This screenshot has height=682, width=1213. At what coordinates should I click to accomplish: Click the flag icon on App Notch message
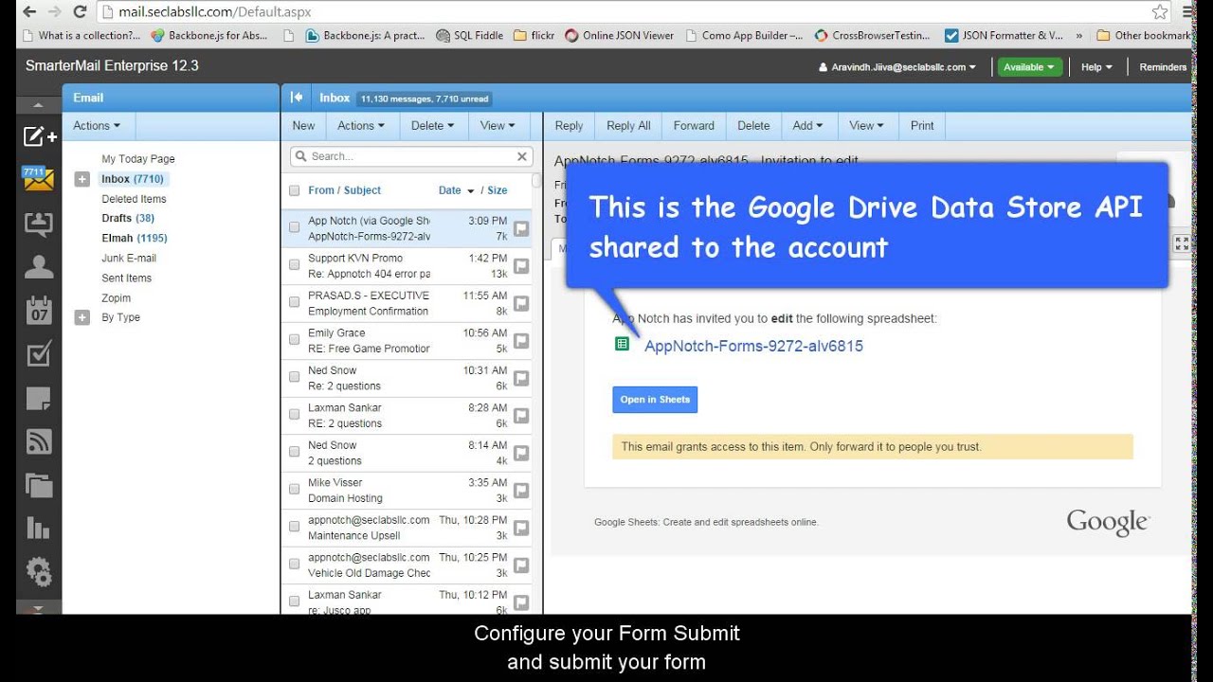521,228
